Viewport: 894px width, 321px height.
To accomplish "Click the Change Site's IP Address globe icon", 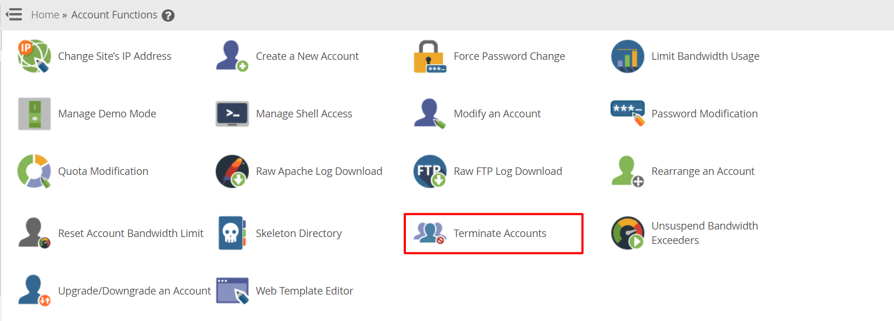I will (x=34, y=56).
